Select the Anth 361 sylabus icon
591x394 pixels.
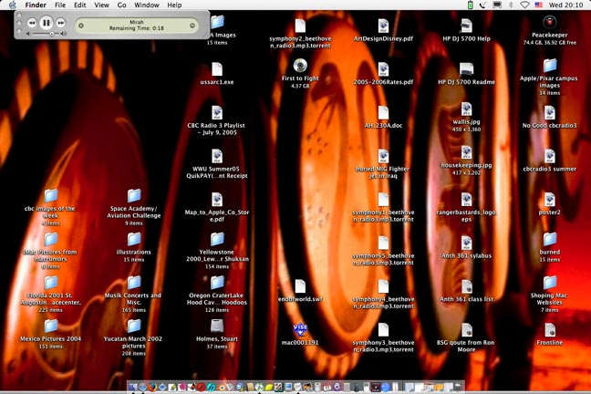click(466, 243)
